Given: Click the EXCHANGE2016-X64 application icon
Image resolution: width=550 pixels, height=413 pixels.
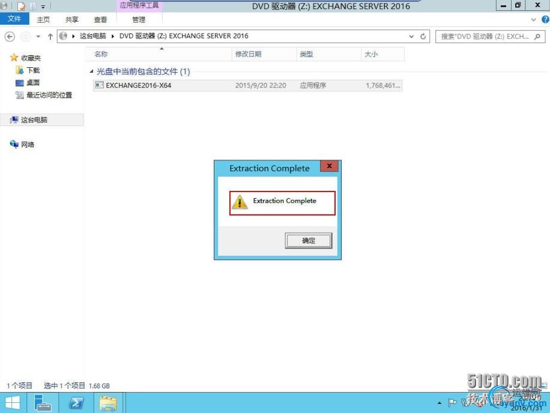Looking at the screenshot, I should tap(100, 85).
